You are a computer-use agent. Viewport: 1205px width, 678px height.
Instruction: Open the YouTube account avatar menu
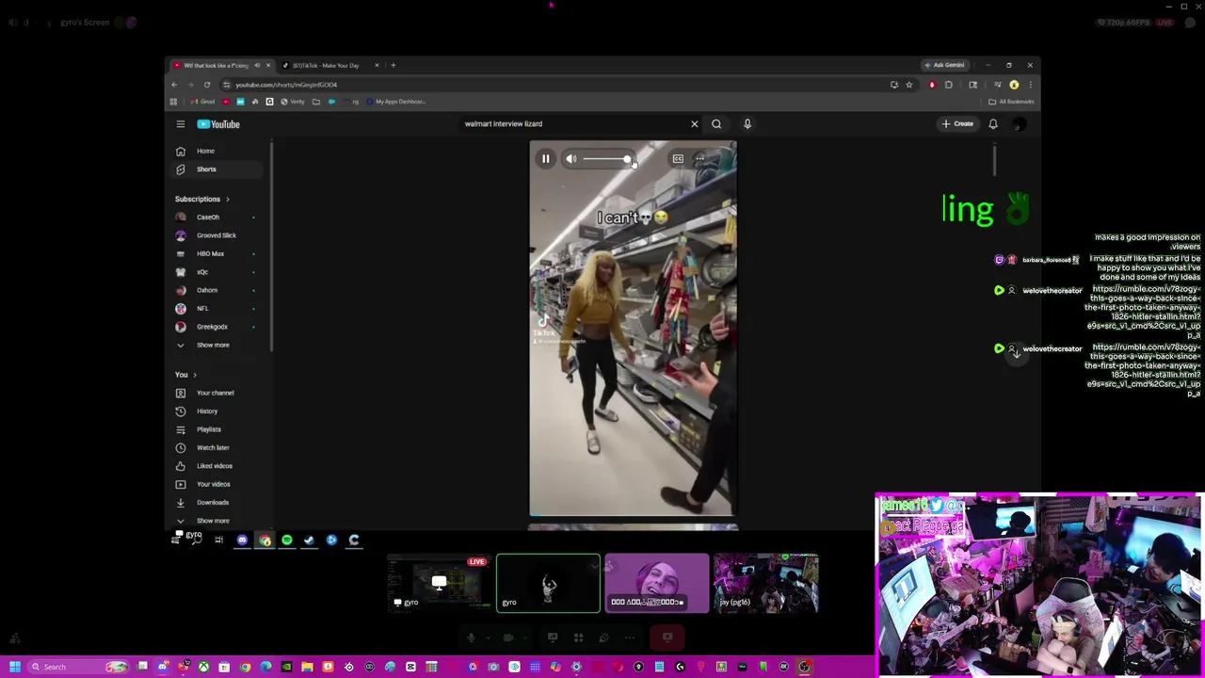pos(1020,123)
